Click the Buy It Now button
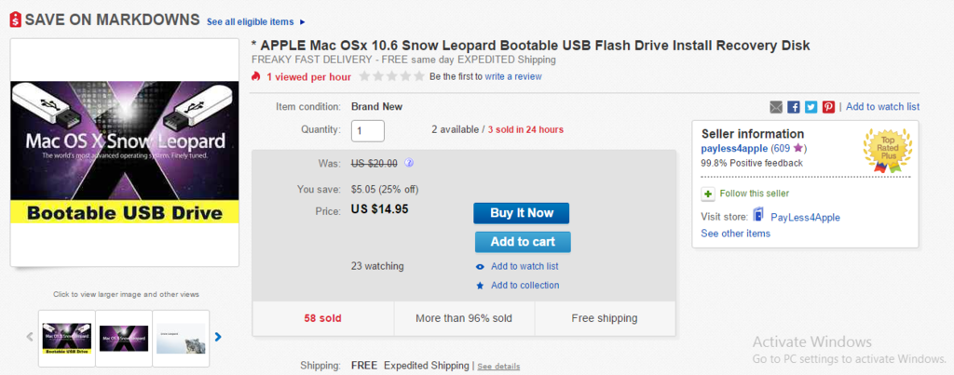 click(522, 213)
